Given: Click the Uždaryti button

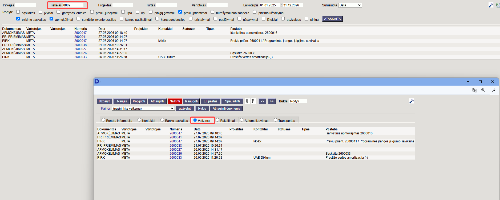Looking at the screenshot, I should pyautogui.click(x=104, y=101).
